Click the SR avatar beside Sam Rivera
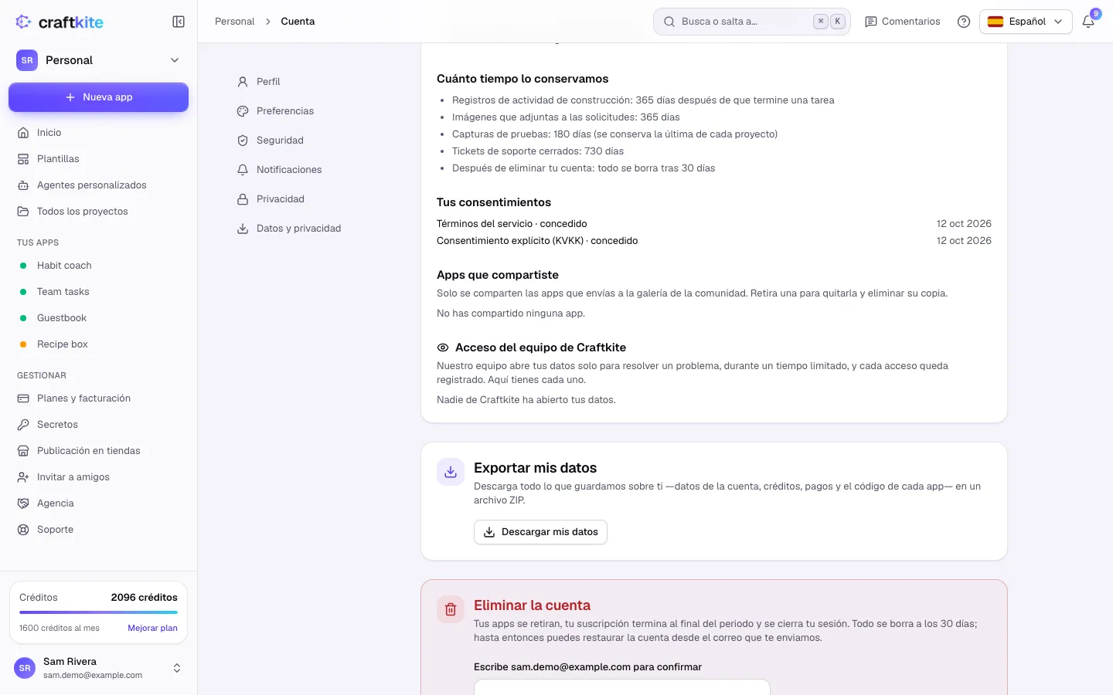 click(x=25, y=668)
